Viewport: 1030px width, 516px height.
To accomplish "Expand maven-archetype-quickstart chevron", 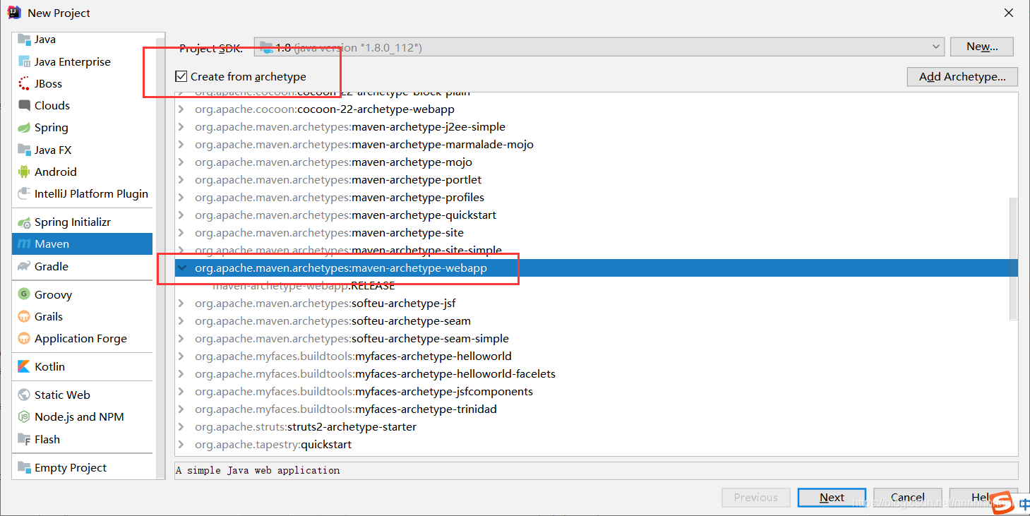I will click(x=181, y=215).
